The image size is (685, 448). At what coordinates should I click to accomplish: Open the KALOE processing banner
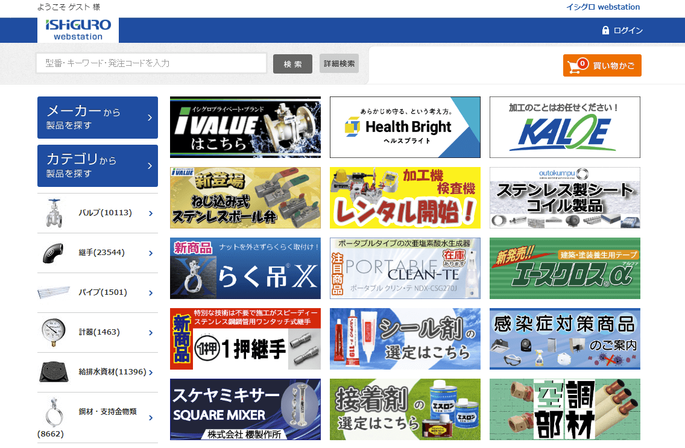coord(565,127)
